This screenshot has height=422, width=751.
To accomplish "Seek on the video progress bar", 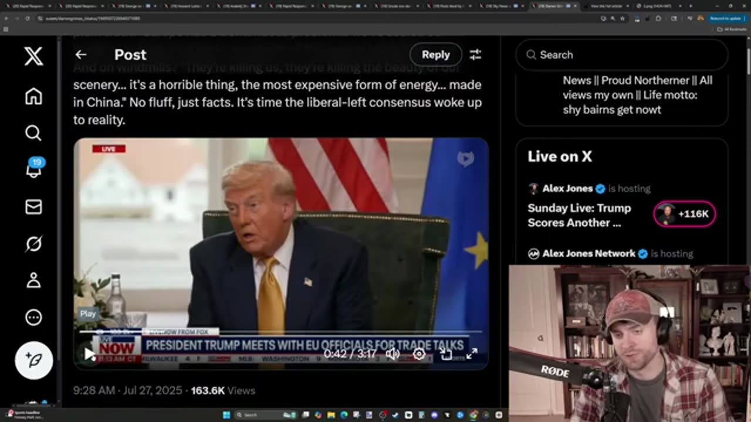I will [280, 332].
